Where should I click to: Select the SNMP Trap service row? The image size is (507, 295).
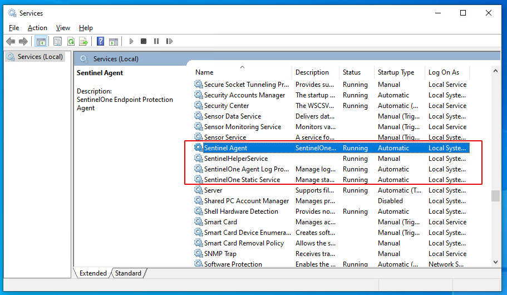point(332,254)
